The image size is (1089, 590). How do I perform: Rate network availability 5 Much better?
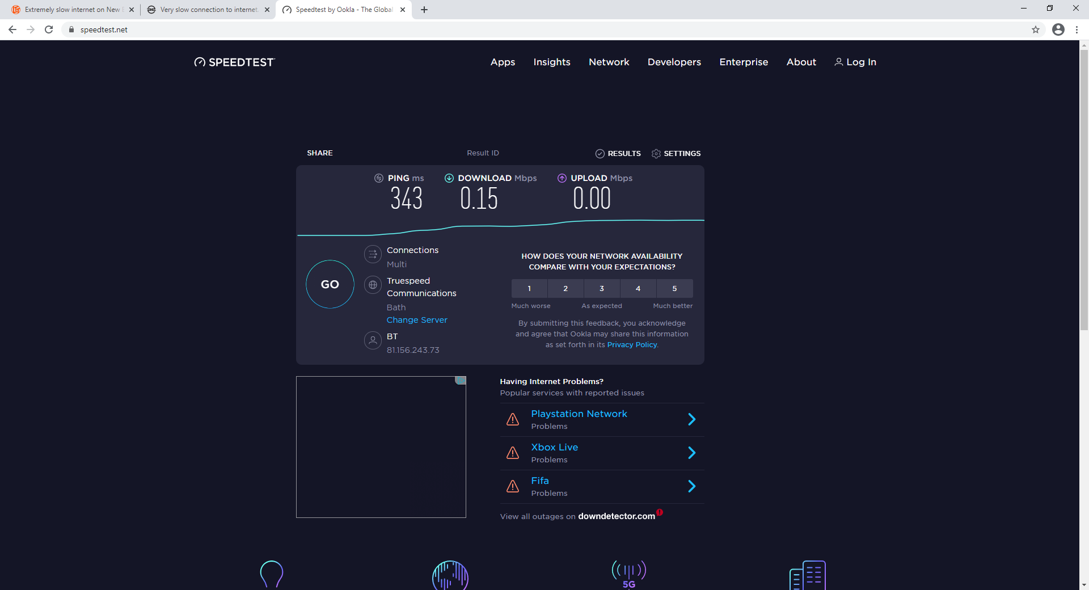click(674, 289)
